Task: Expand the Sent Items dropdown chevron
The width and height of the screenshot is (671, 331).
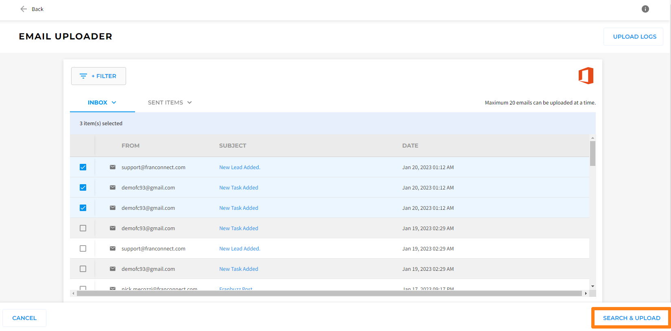Action: [x=190, y=102]
